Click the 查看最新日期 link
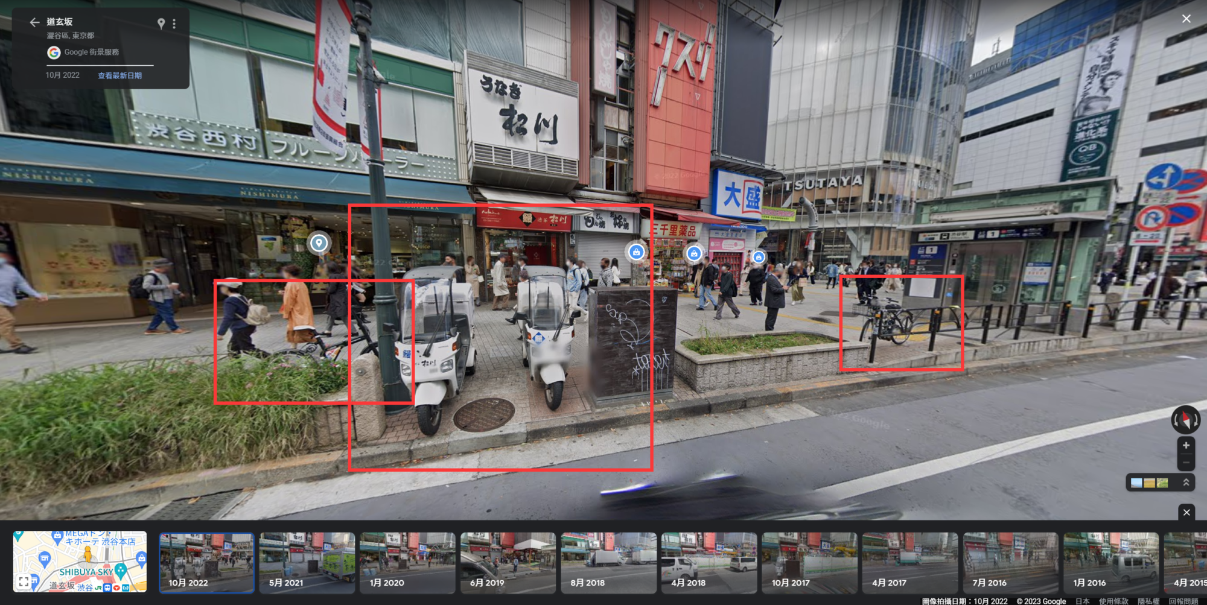The image size is (1207, 605). point(119,75)
